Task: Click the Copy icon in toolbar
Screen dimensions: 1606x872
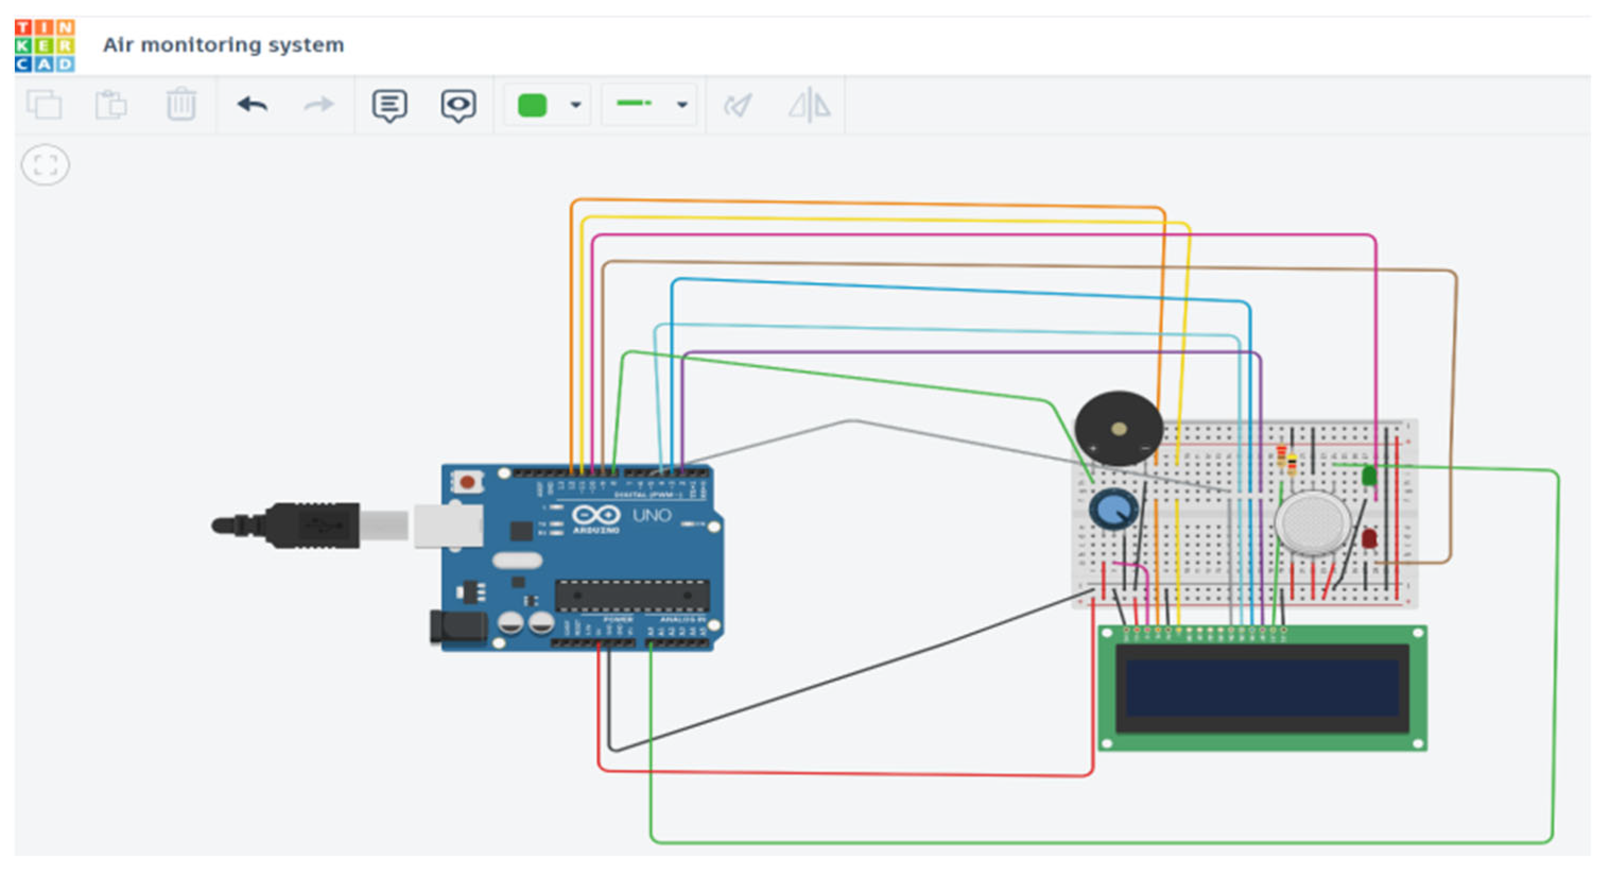Action: coord(44,104)
